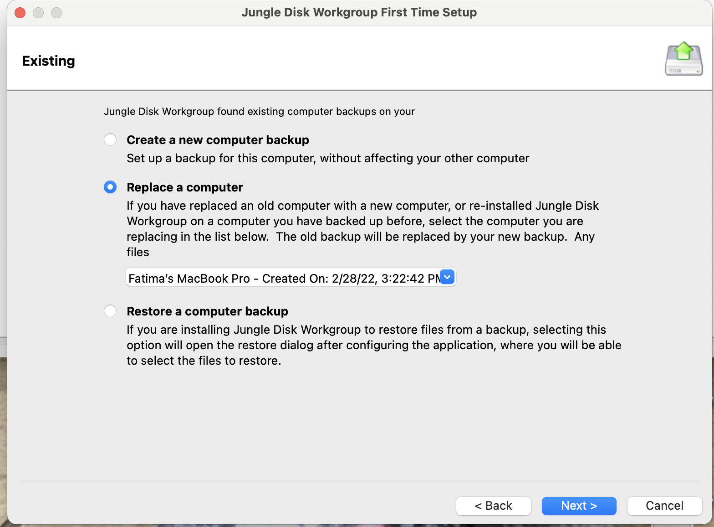714x527 pixels.
Task: Select "Restore a computer backup" option
Action: coord(110,311)
